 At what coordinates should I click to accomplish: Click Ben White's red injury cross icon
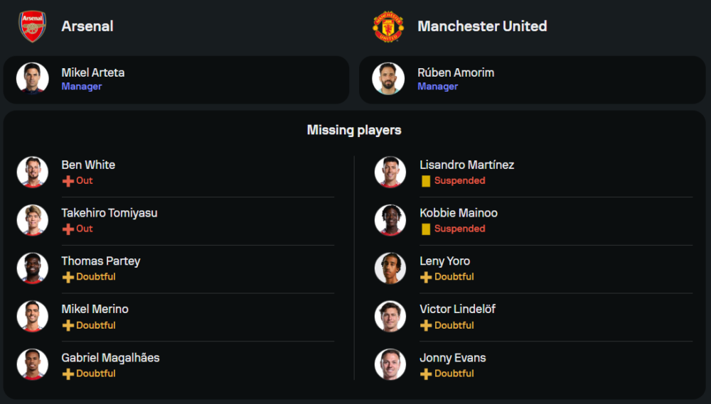(x=68, y=181)
